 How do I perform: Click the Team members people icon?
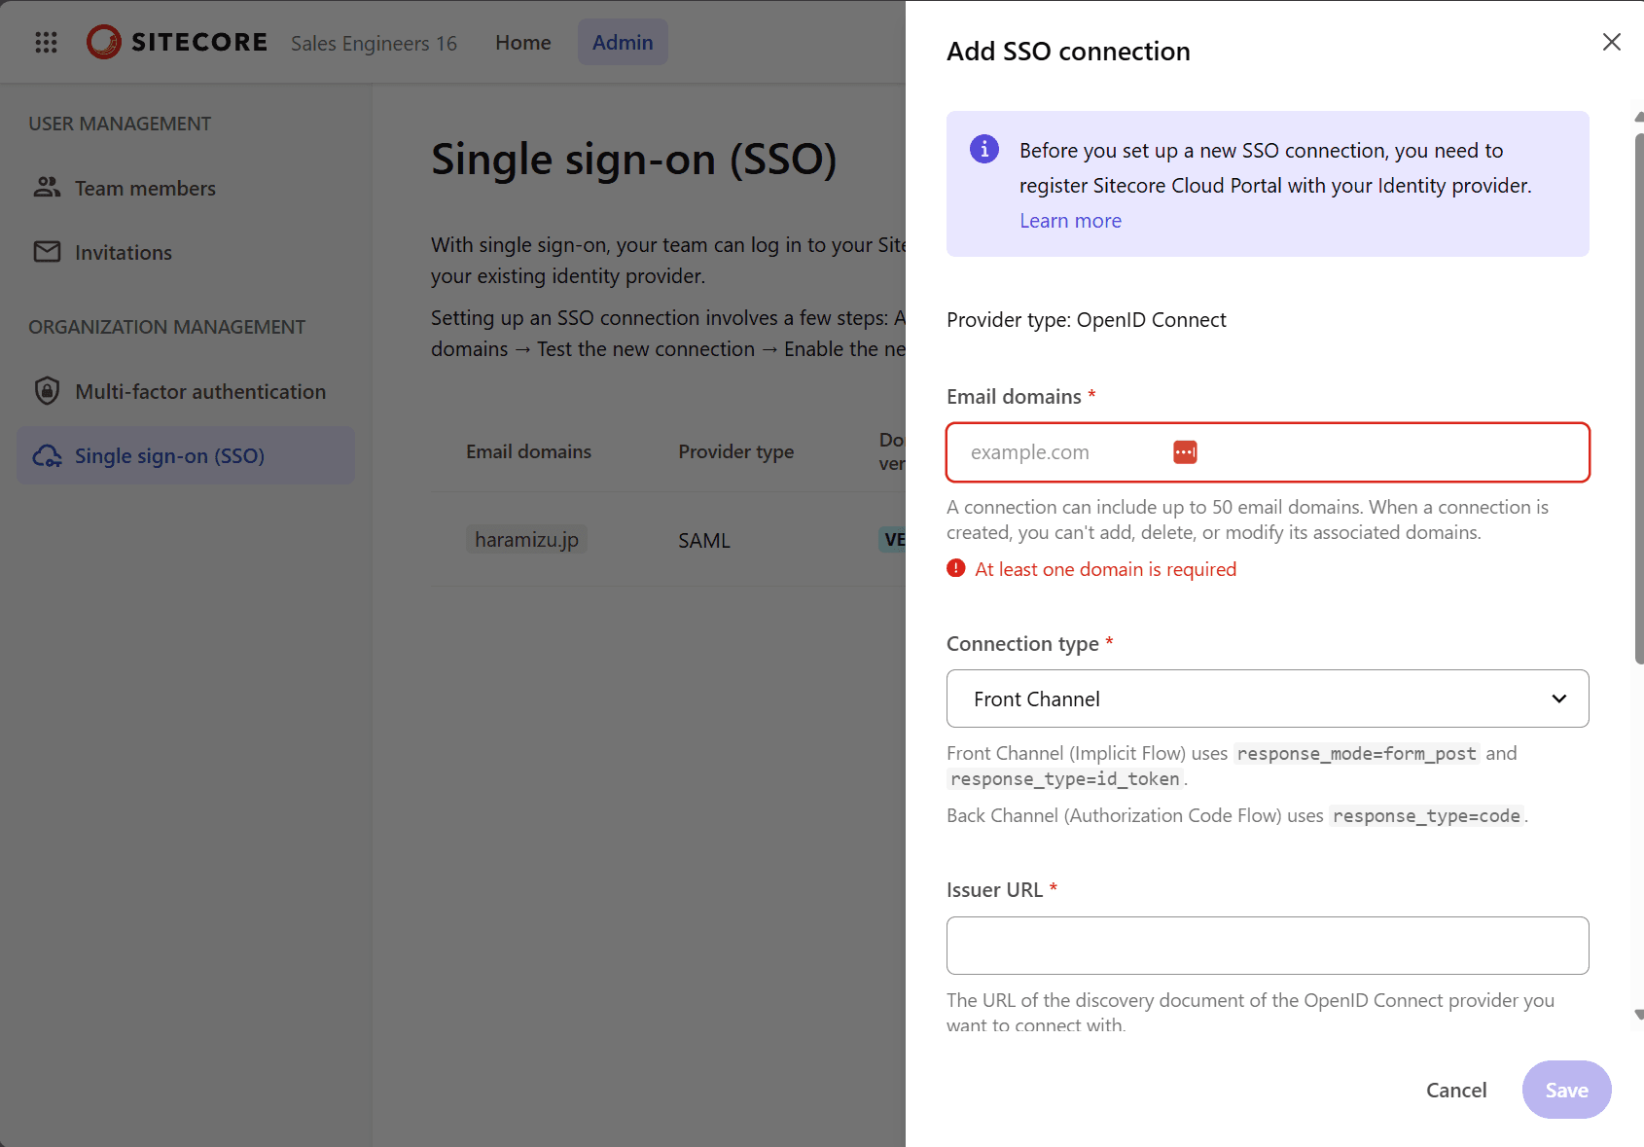coord(47,187)
